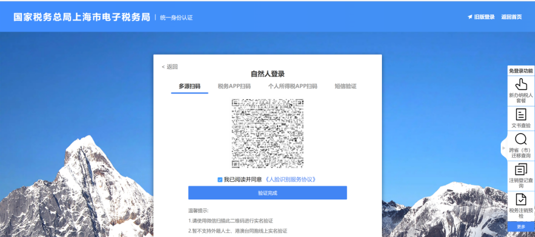Click the 验证完成 button

point(267,192)
